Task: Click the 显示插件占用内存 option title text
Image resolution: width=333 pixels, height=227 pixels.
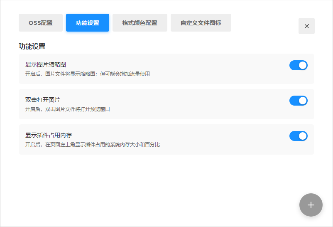Action: point(49,135)
